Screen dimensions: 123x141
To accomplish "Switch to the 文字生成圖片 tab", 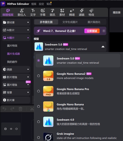I will coord(70,22).
